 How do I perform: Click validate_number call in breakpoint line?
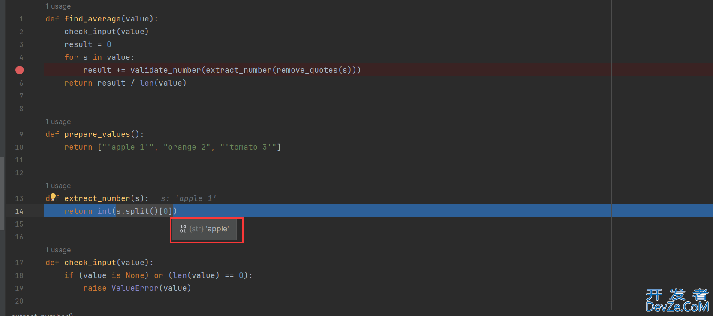(165, 70)
